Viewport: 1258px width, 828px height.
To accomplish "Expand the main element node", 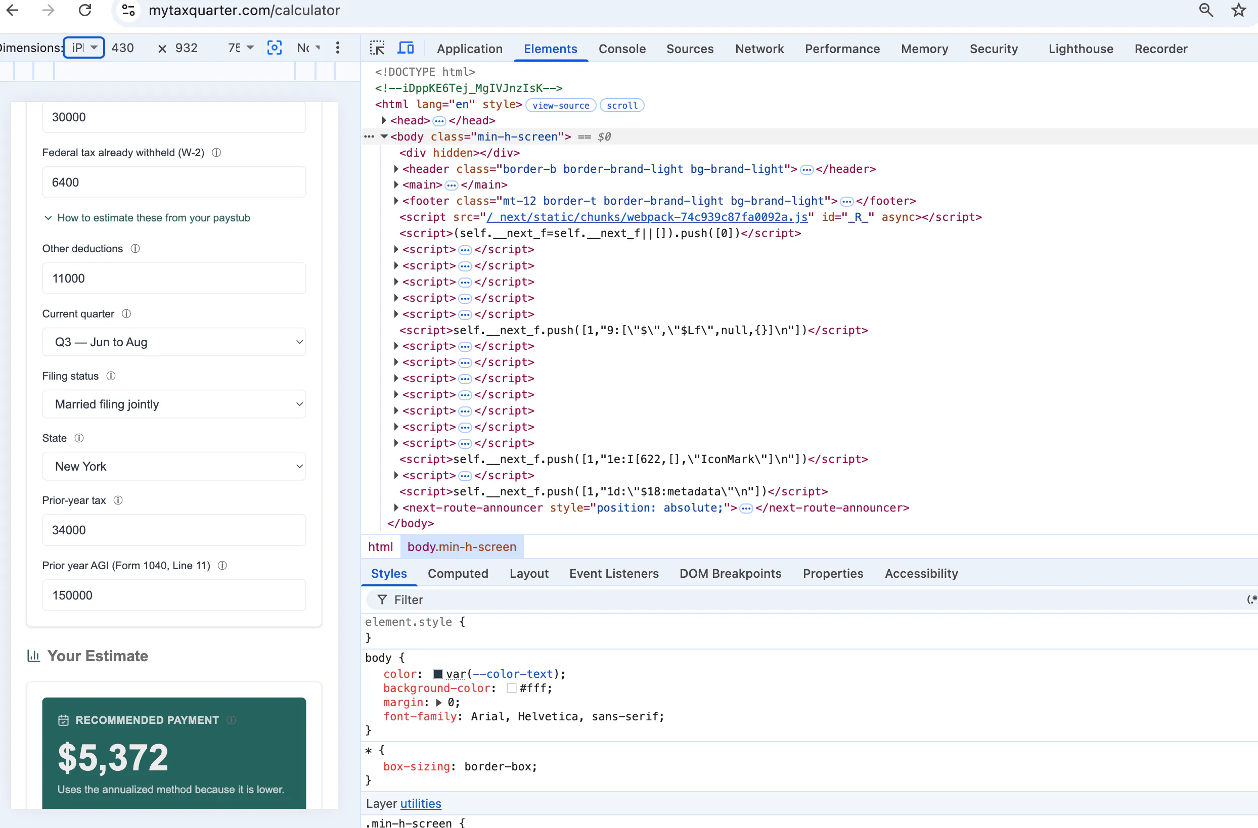I will 396,185.
